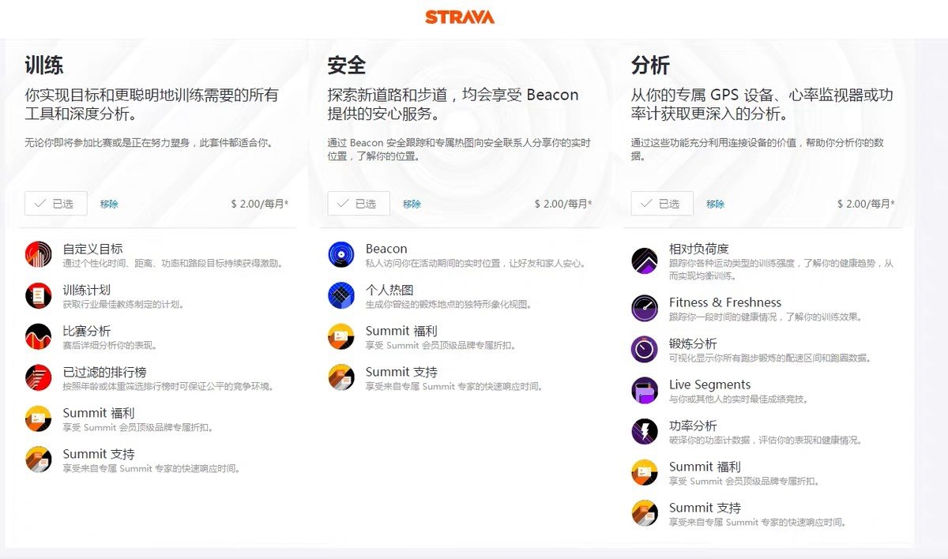Click the 功率分析 feature title
Screen dimensions: 948x559
(x=693, y=426)
